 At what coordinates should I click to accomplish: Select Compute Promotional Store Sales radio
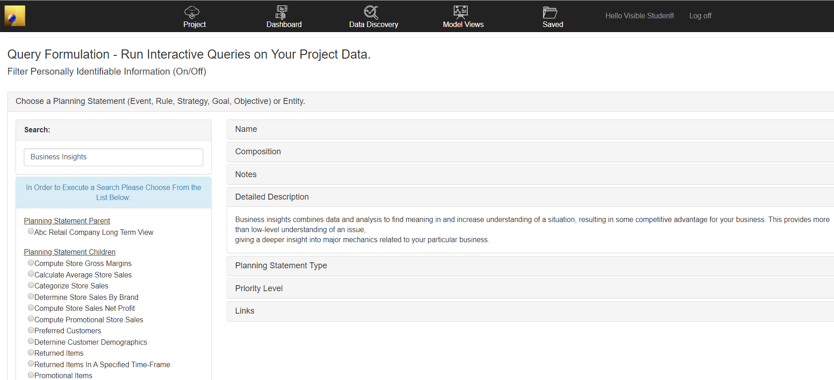tap(31, 319)
